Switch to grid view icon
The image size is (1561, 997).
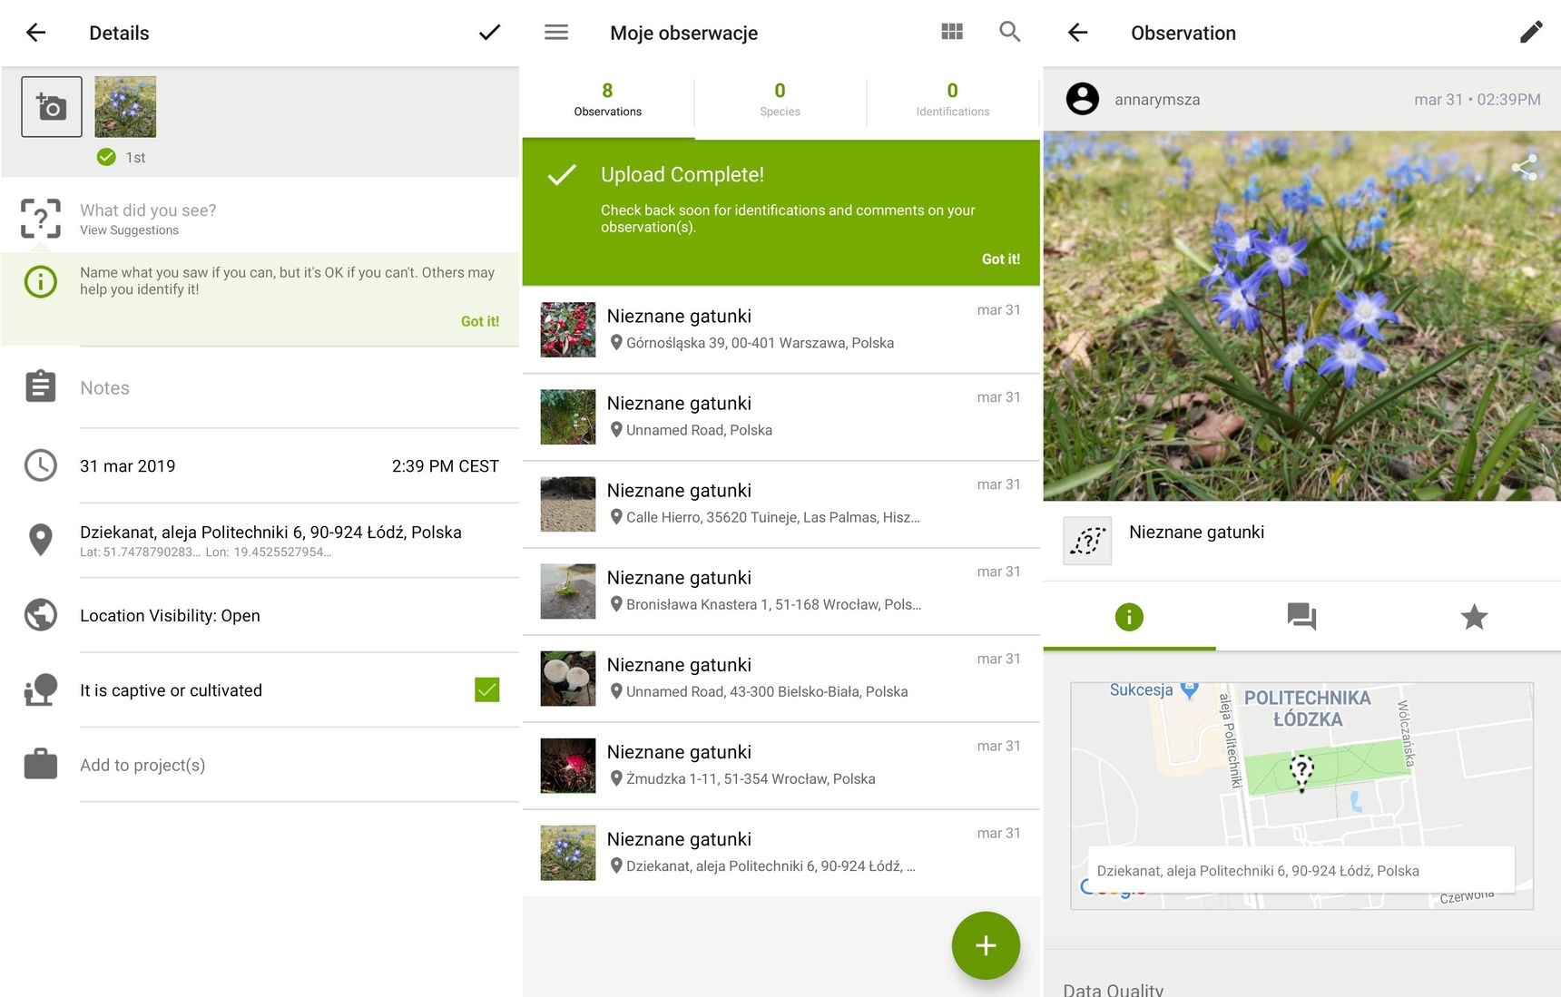click(952, 32)
